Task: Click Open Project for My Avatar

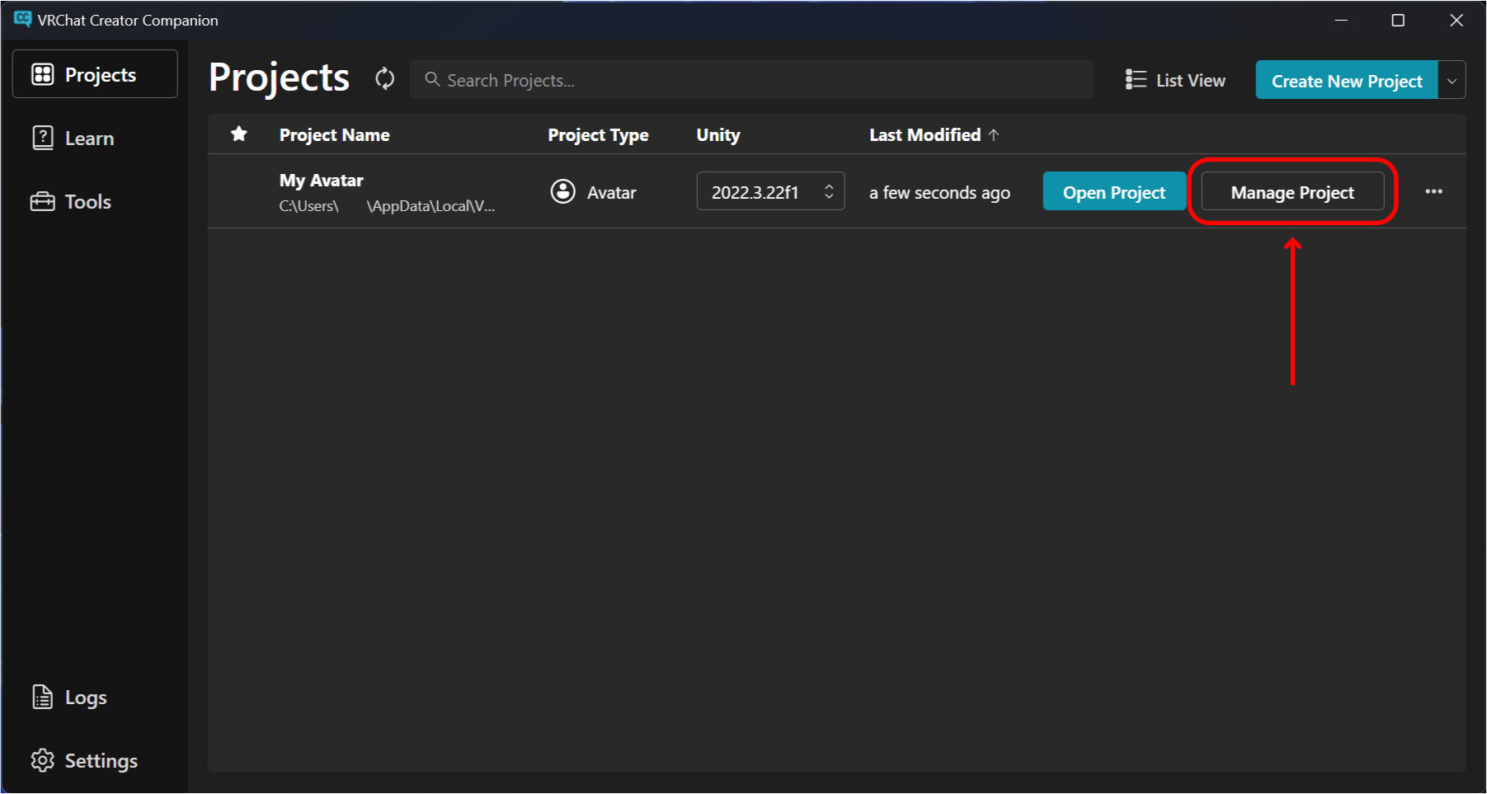Action: click(1114, 191)
